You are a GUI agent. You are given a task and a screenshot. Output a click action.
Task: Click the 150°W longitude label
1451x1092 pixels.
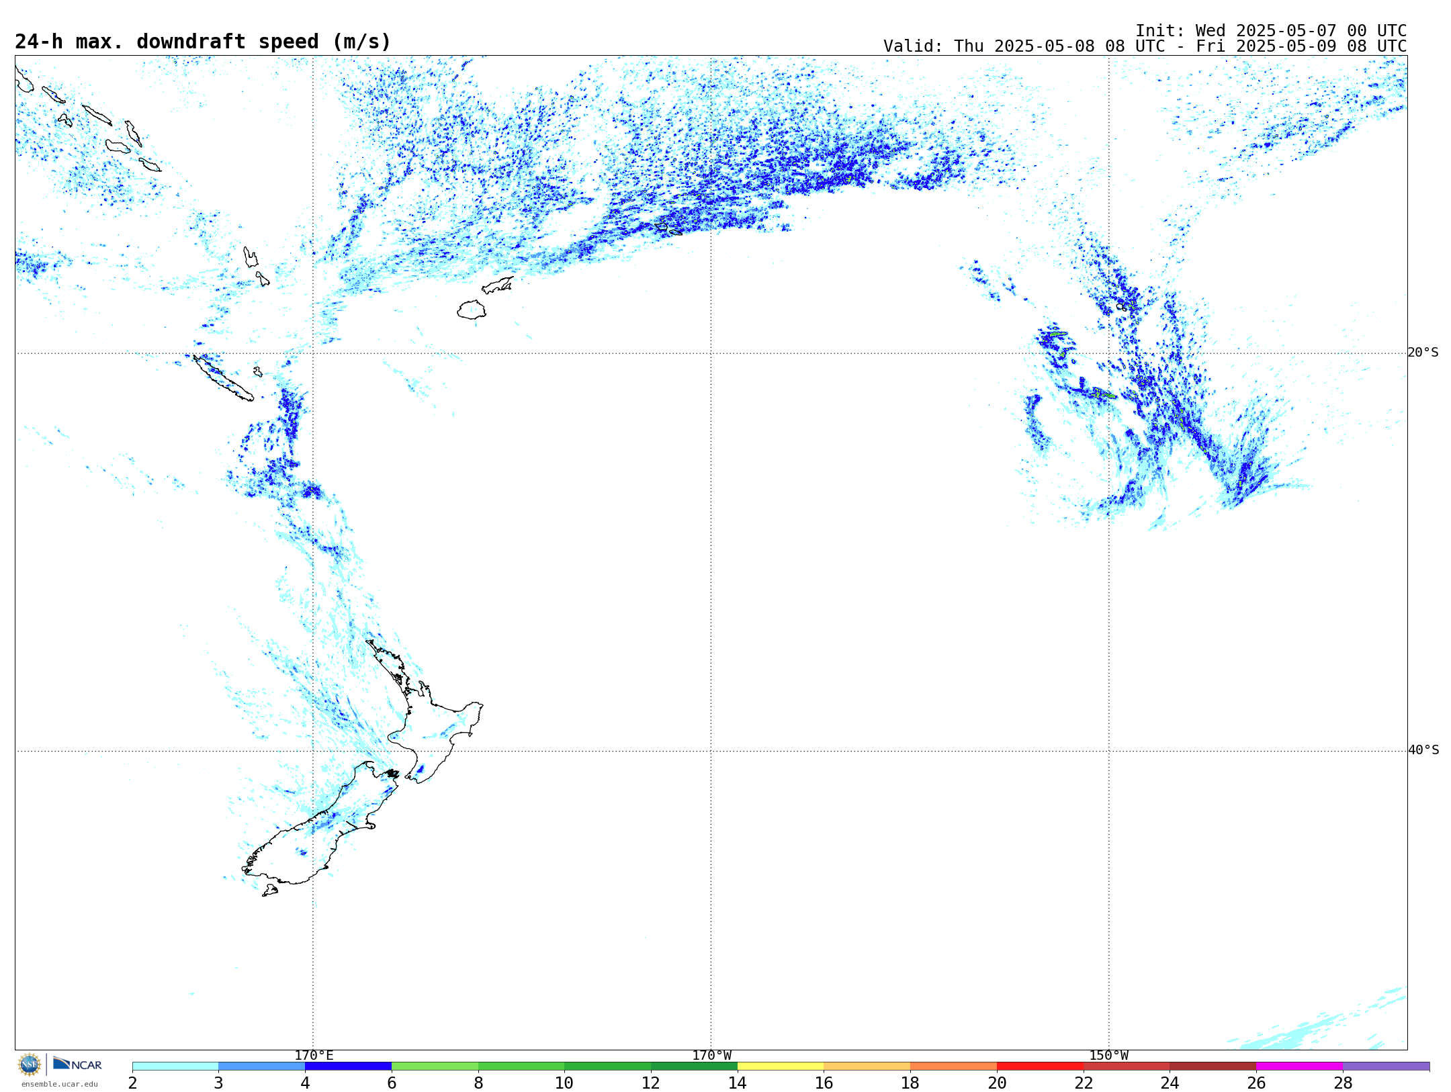pyautogui.click(x=1108, y=1056)
